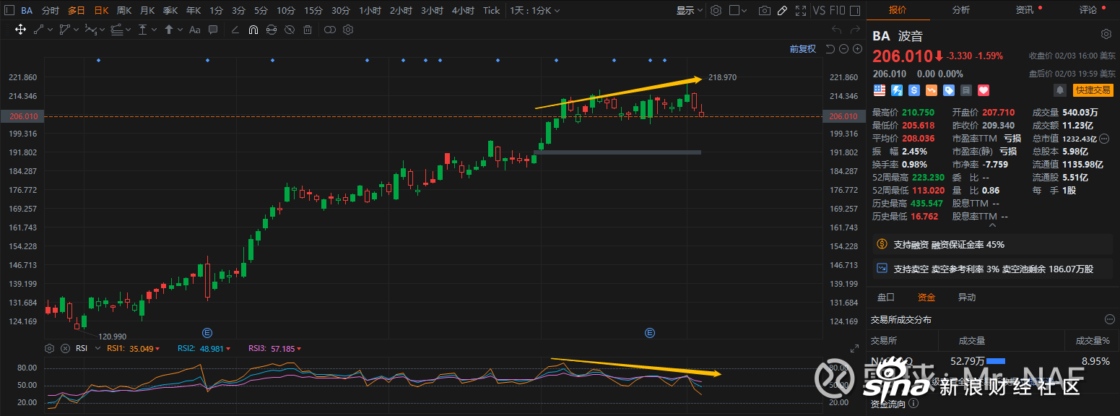The width and height of the screenshot is (1120, 416).
Task: Click the blue lightning Level 2 badge
Action: [897, 90]
